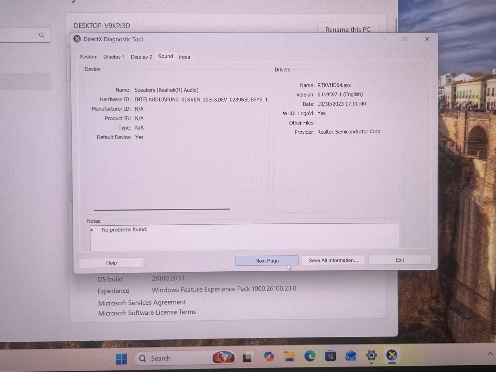Minimize the DirectX Diagnostic Tool window
Viewport: 496px width, 372px height.
point(383,39)
